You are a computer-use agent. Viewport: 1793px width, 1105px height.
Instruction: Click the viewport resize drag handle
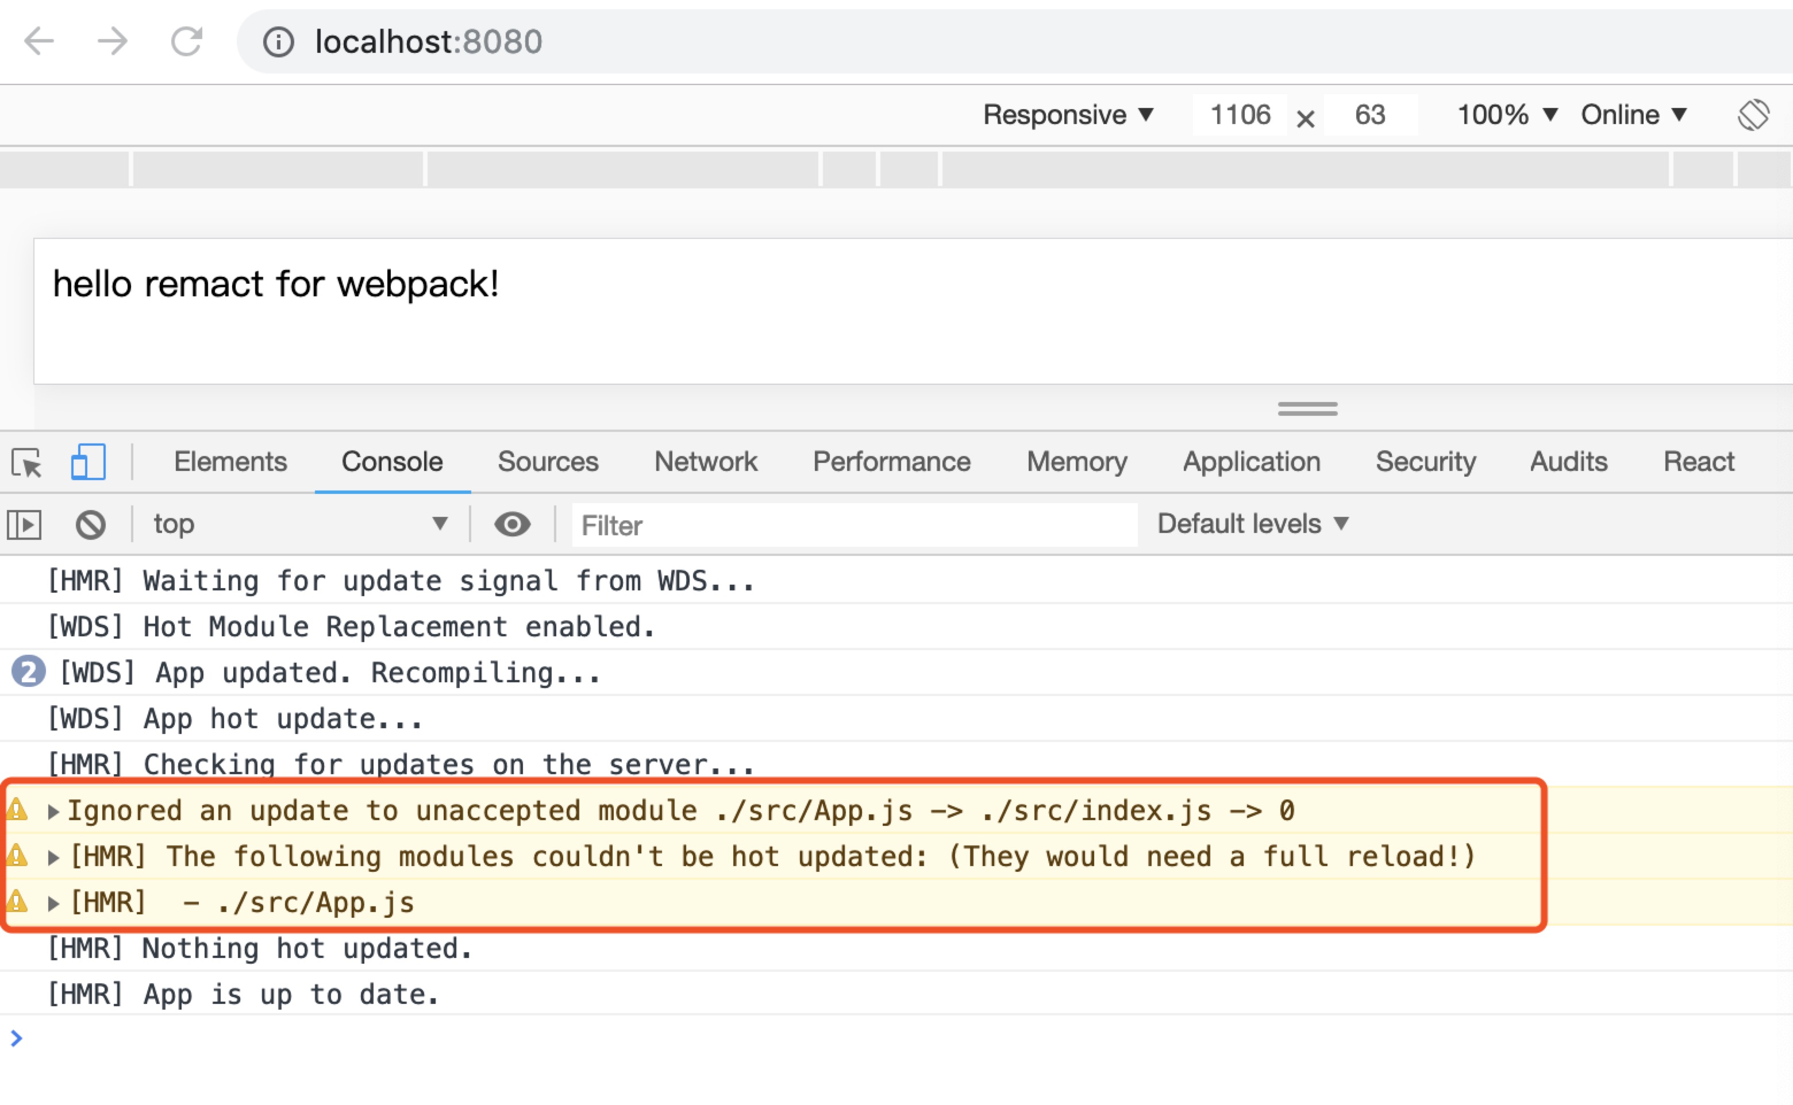(x=1307, y=408)
